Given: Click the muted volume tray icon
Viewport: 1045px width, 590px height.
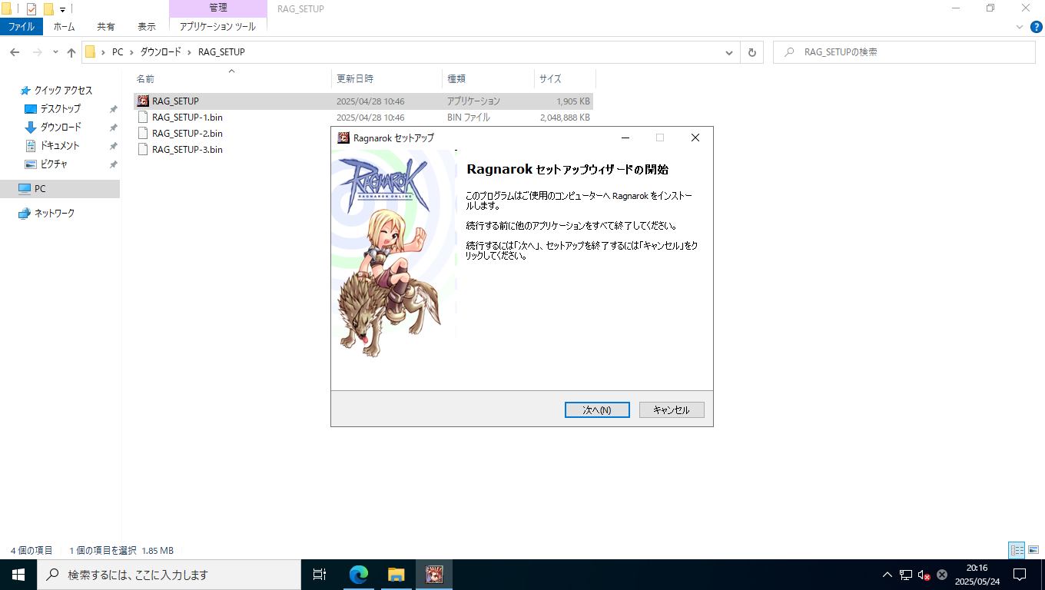Looking at the screenshot, I should [924, 575].
